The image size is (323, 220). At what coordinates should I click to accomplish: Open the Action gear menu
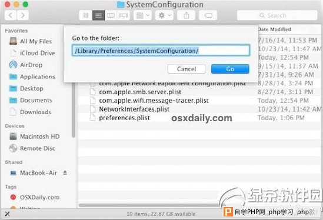tap(164, 15)
